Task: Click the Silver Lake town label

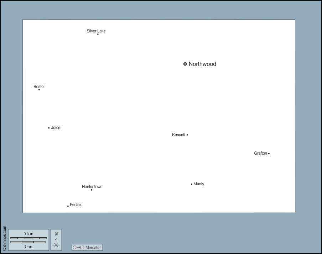Action: pyautogui.click(x=96, y=31)
